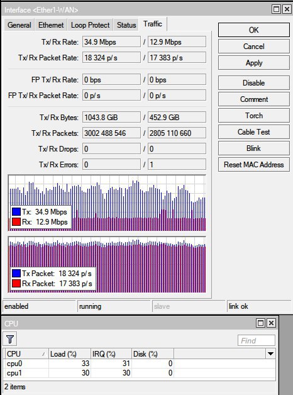The image size is (293, 395).
Task: Click the Find input field in CPU window
Action: pyautogui.click(x=257, y=340)
